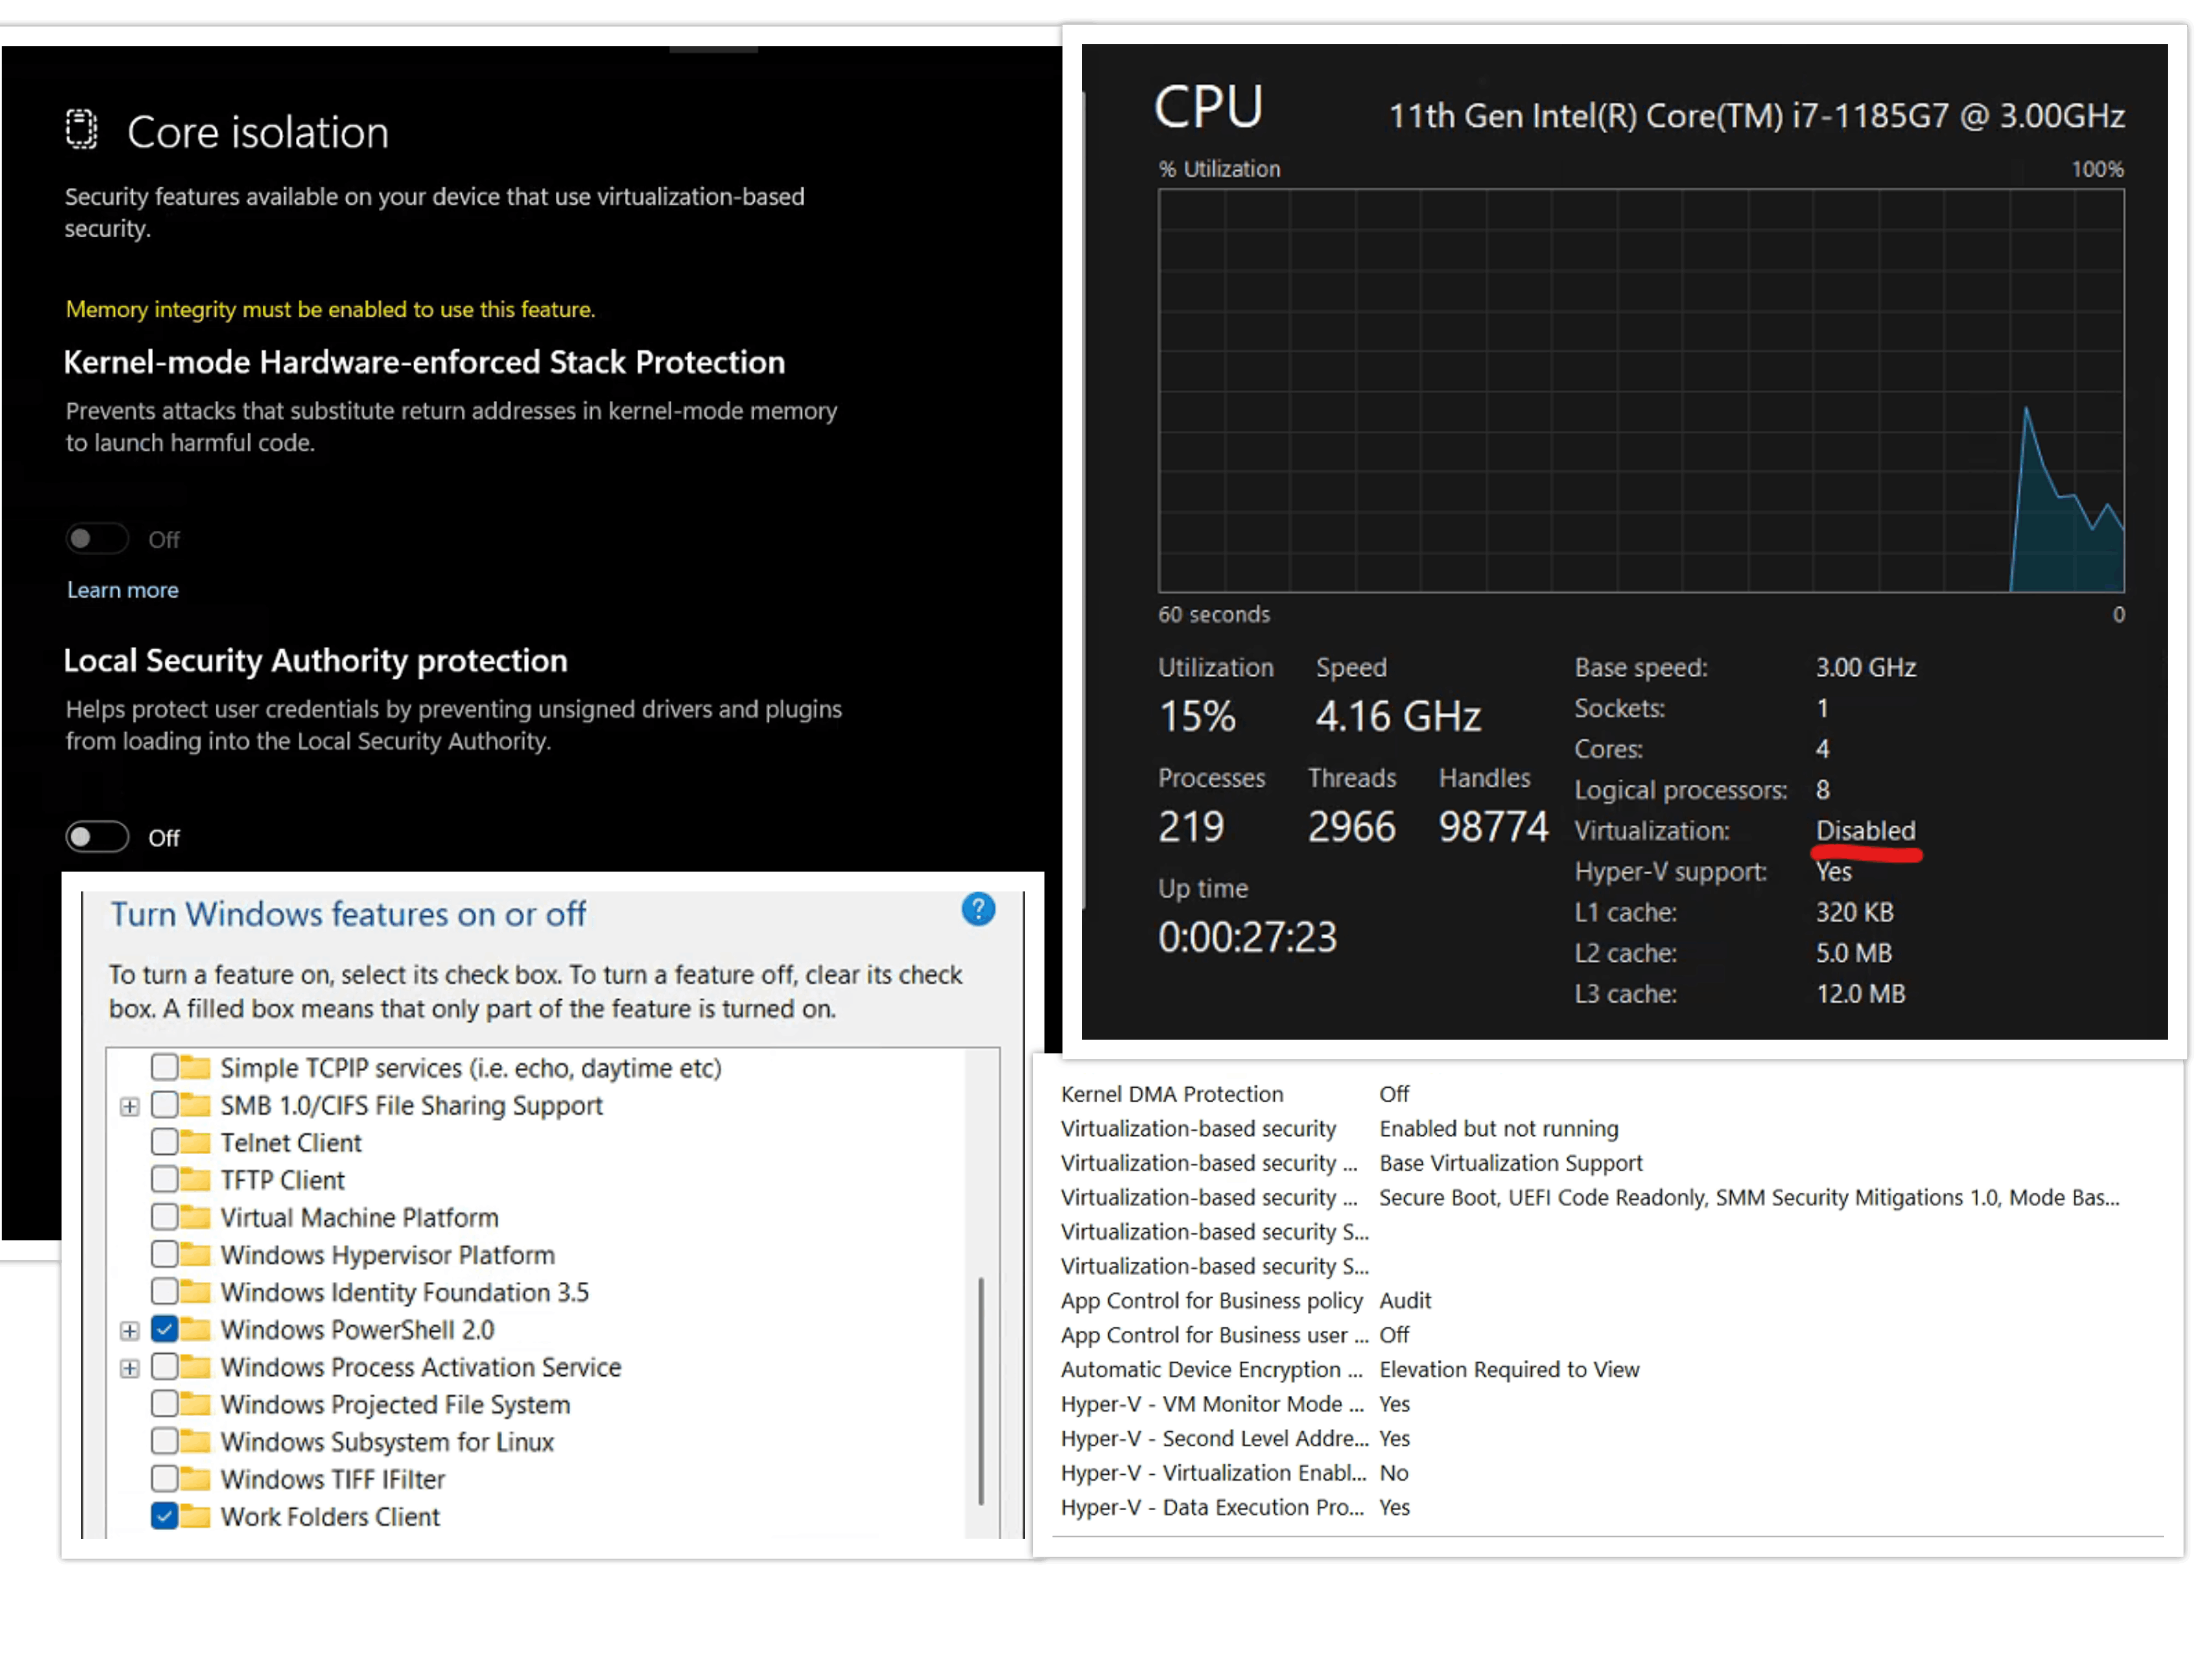Expand the Windows PowerShell 2.0 node
The height and width of the screenshot is (1659, 2212).
[x=129, y=1330]
